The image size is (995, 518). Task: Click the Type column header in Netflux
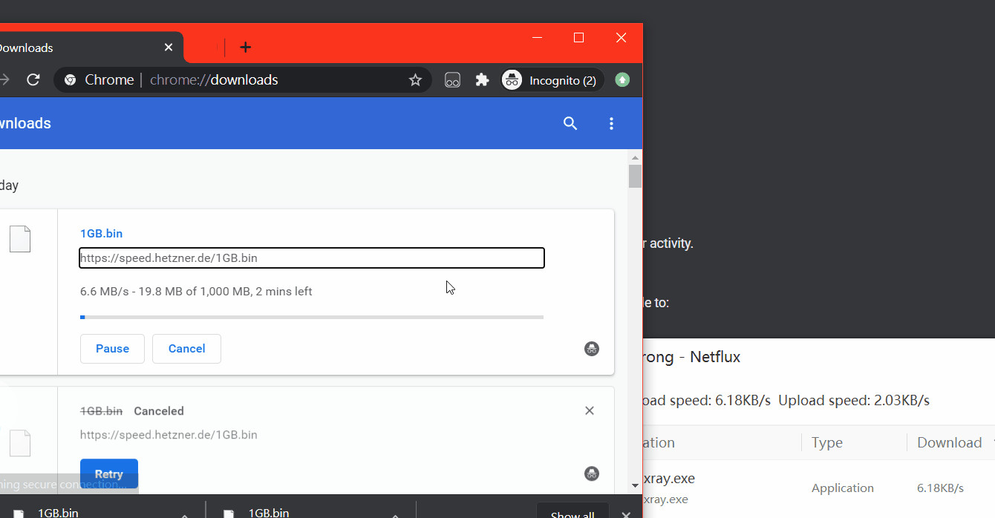pos(827,442)
